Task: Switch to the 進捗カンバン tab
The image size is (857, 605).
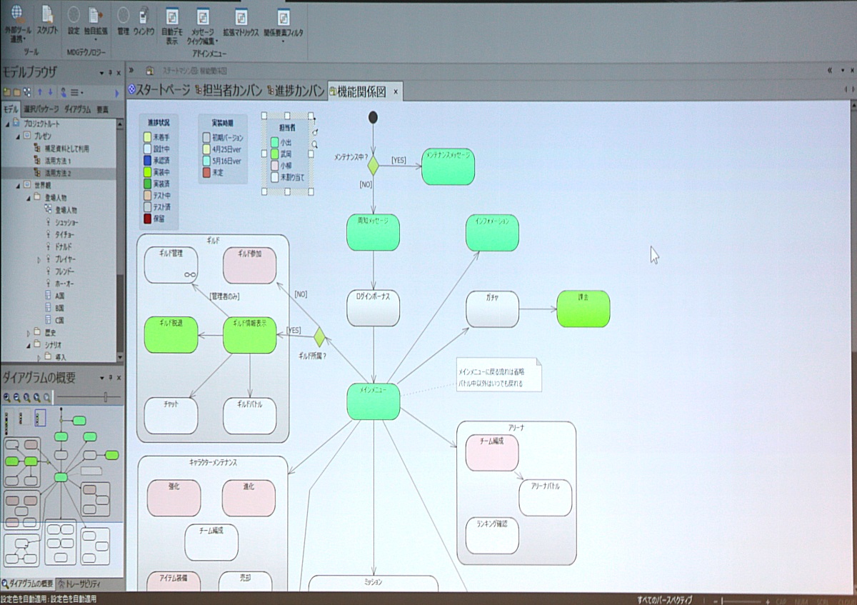Action: coord(296,91)
